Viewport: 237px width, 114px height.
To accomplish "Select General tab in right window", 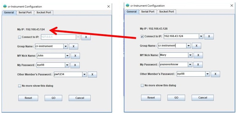I will point(132,12).
